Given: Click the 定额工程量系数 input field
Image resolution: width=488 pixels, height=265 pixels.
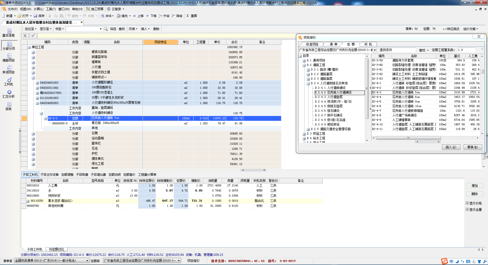Looking at the screenshot, I should click(x=466, y=50).
